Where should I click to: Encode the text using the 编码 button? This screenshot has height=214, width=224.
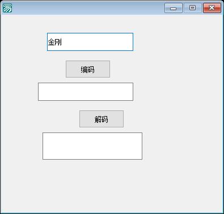pos(88,69)
